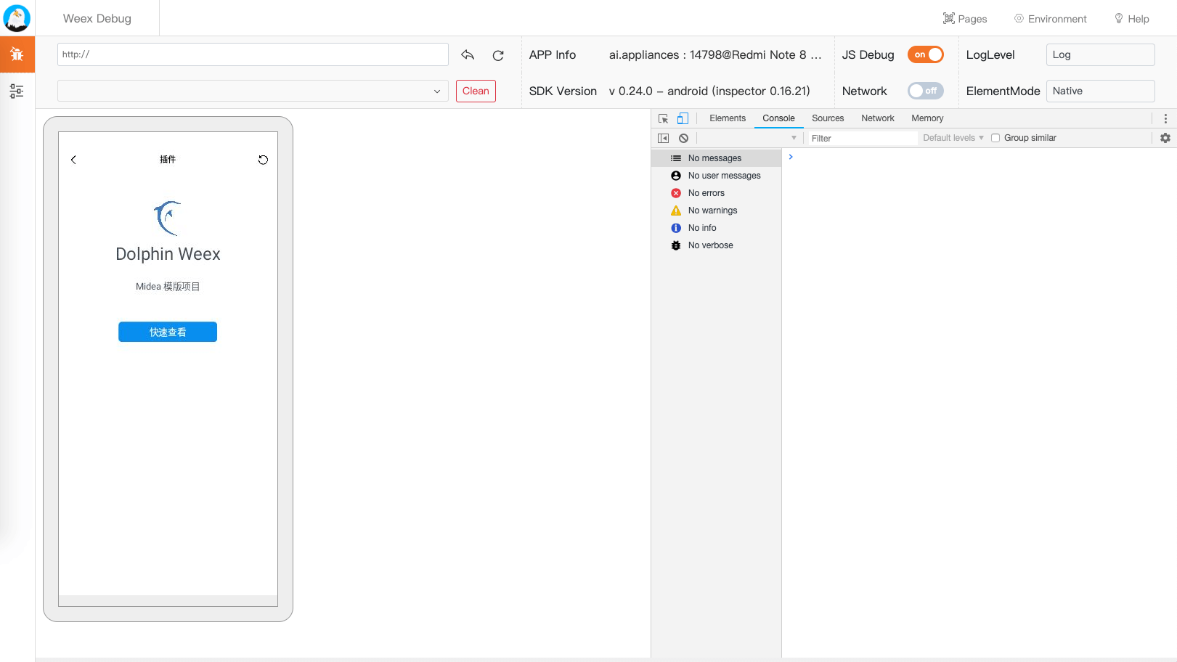This screenshot has height=662, width=1177.
Task: Click the Clean button
Action: [x=476, y=91]
